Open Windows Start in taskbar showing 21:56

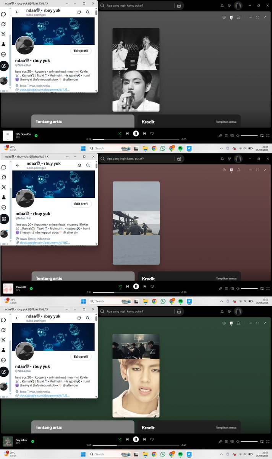click(83, 148)
